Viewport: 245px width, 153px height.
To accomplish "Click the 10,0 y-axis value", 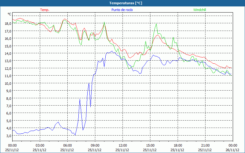I will coord(8,83).
